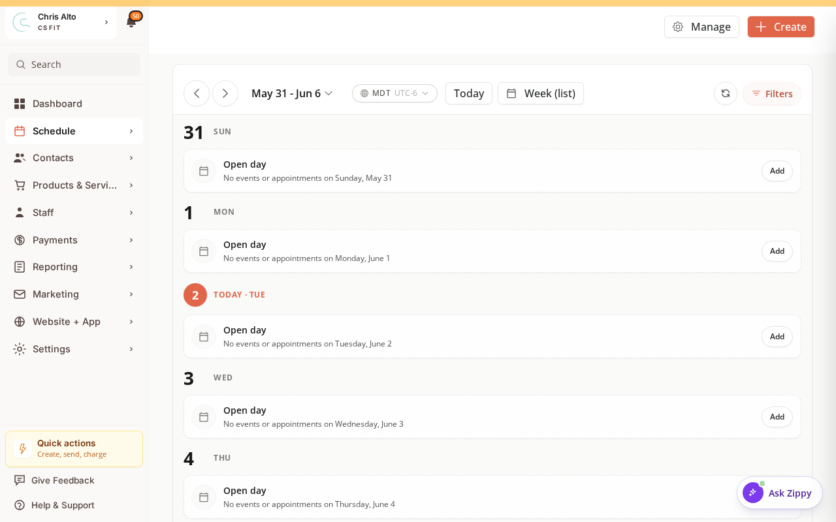Go to previous week with left arrow
Image resolution: width=836 pixels, height=522 pixels.
tap(197, 93)
